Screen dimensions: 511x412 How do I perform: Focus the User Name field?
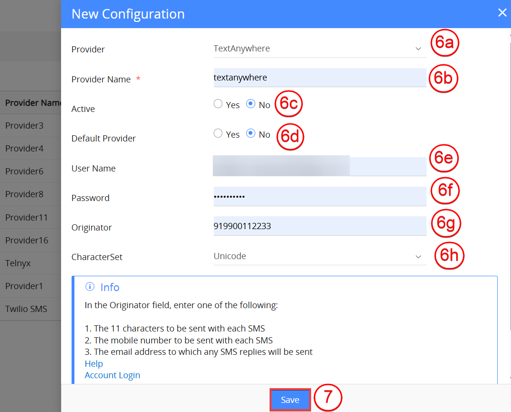319,167
